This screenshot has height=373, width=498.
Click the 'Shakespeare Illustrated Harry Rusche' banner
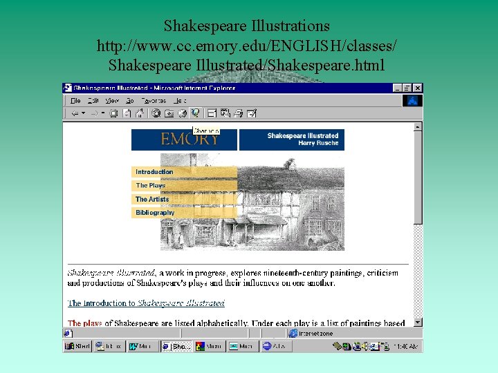click(292, 140)
